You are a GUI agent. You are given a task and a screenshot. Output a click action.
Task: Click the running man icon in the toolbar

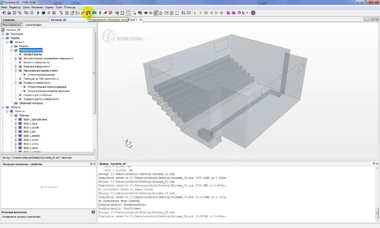point(105,13)
